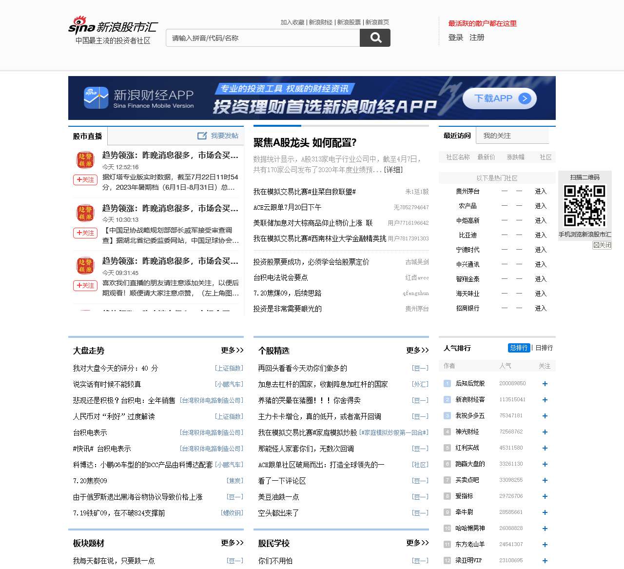This screenshot has height=569, width=624.
Task: Follow 东方老山羊 with plus icon
Action: 545,545
